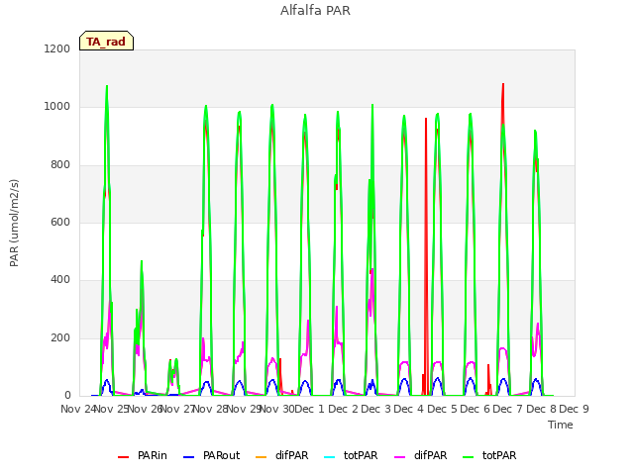
Task: Click the Dec 1 date tick label
Action: pyautogui.click(x=309, y=409)
